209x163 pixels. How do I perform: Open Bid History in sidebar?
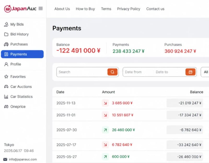pyautogui.click(x=22, y=34)
